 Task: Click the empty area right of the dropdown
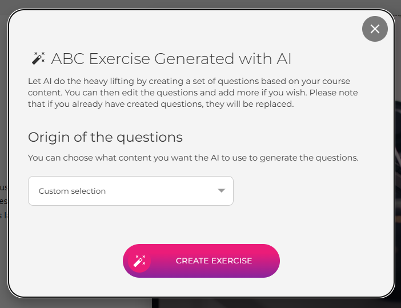(x=308, y=191)
